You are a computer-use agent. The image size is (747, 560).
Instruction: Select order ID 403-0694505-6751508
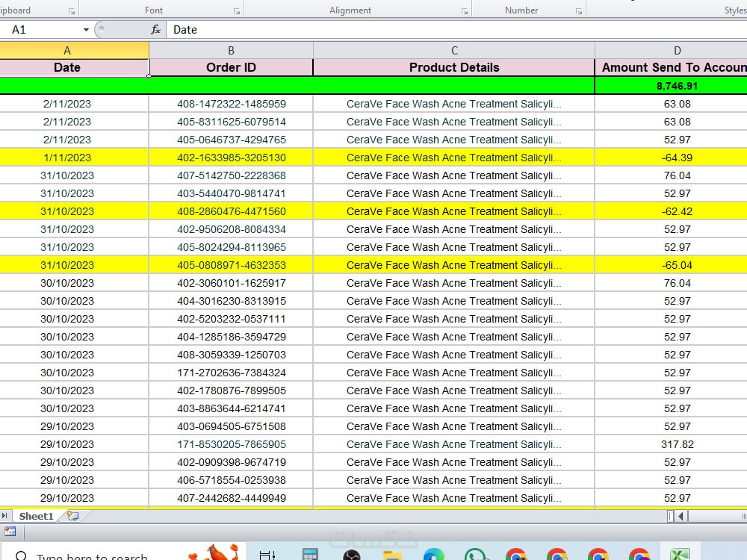[x=231, y=426]
